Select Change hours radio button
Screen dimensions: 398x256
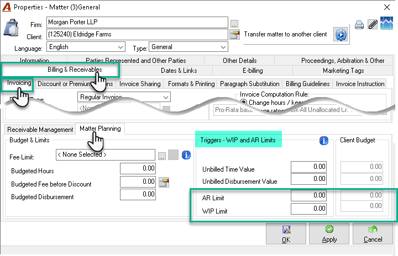[243, 102]
